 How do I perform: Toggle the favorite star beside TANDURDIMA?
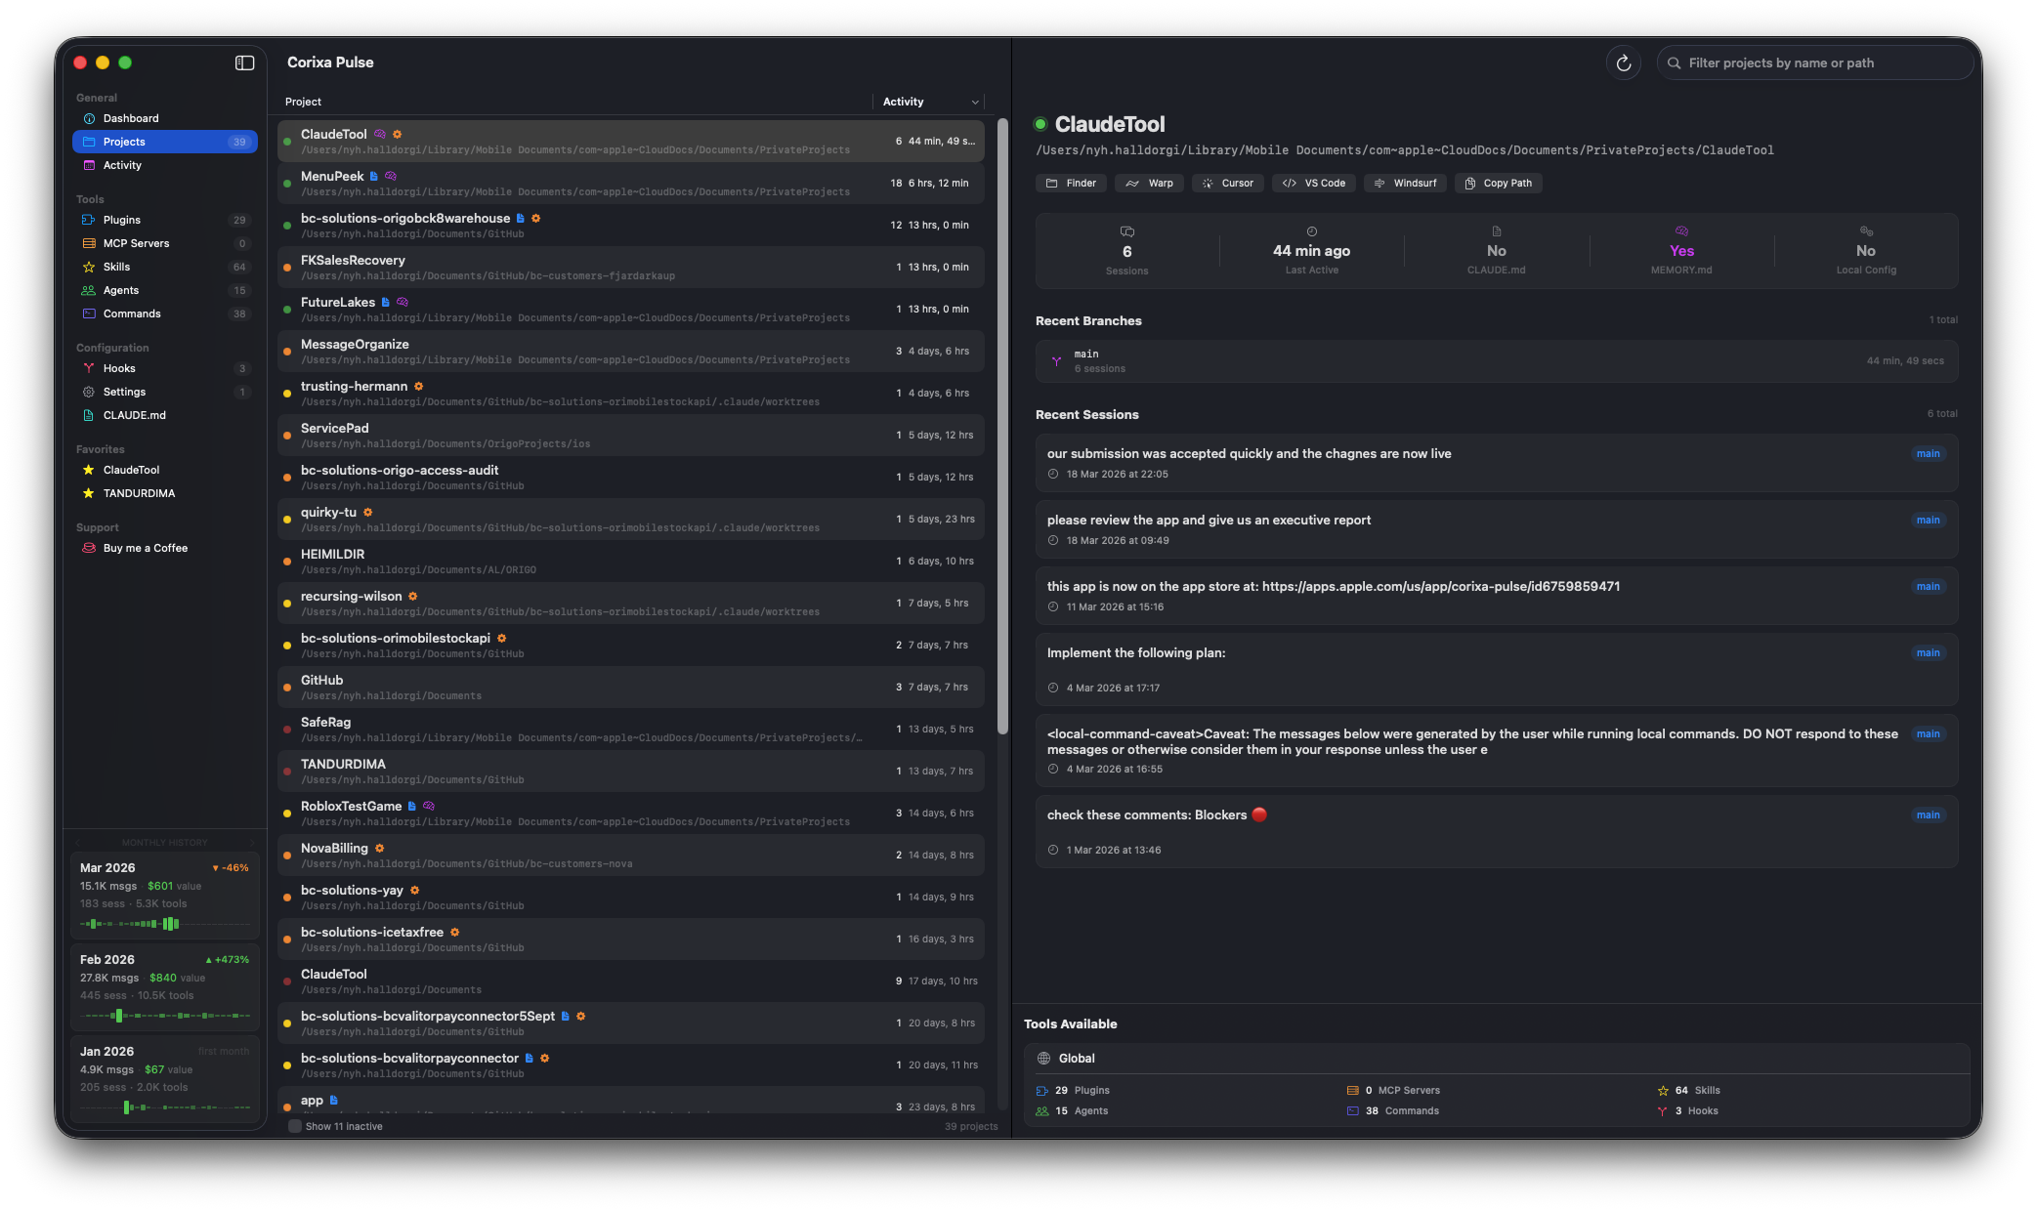88,493
